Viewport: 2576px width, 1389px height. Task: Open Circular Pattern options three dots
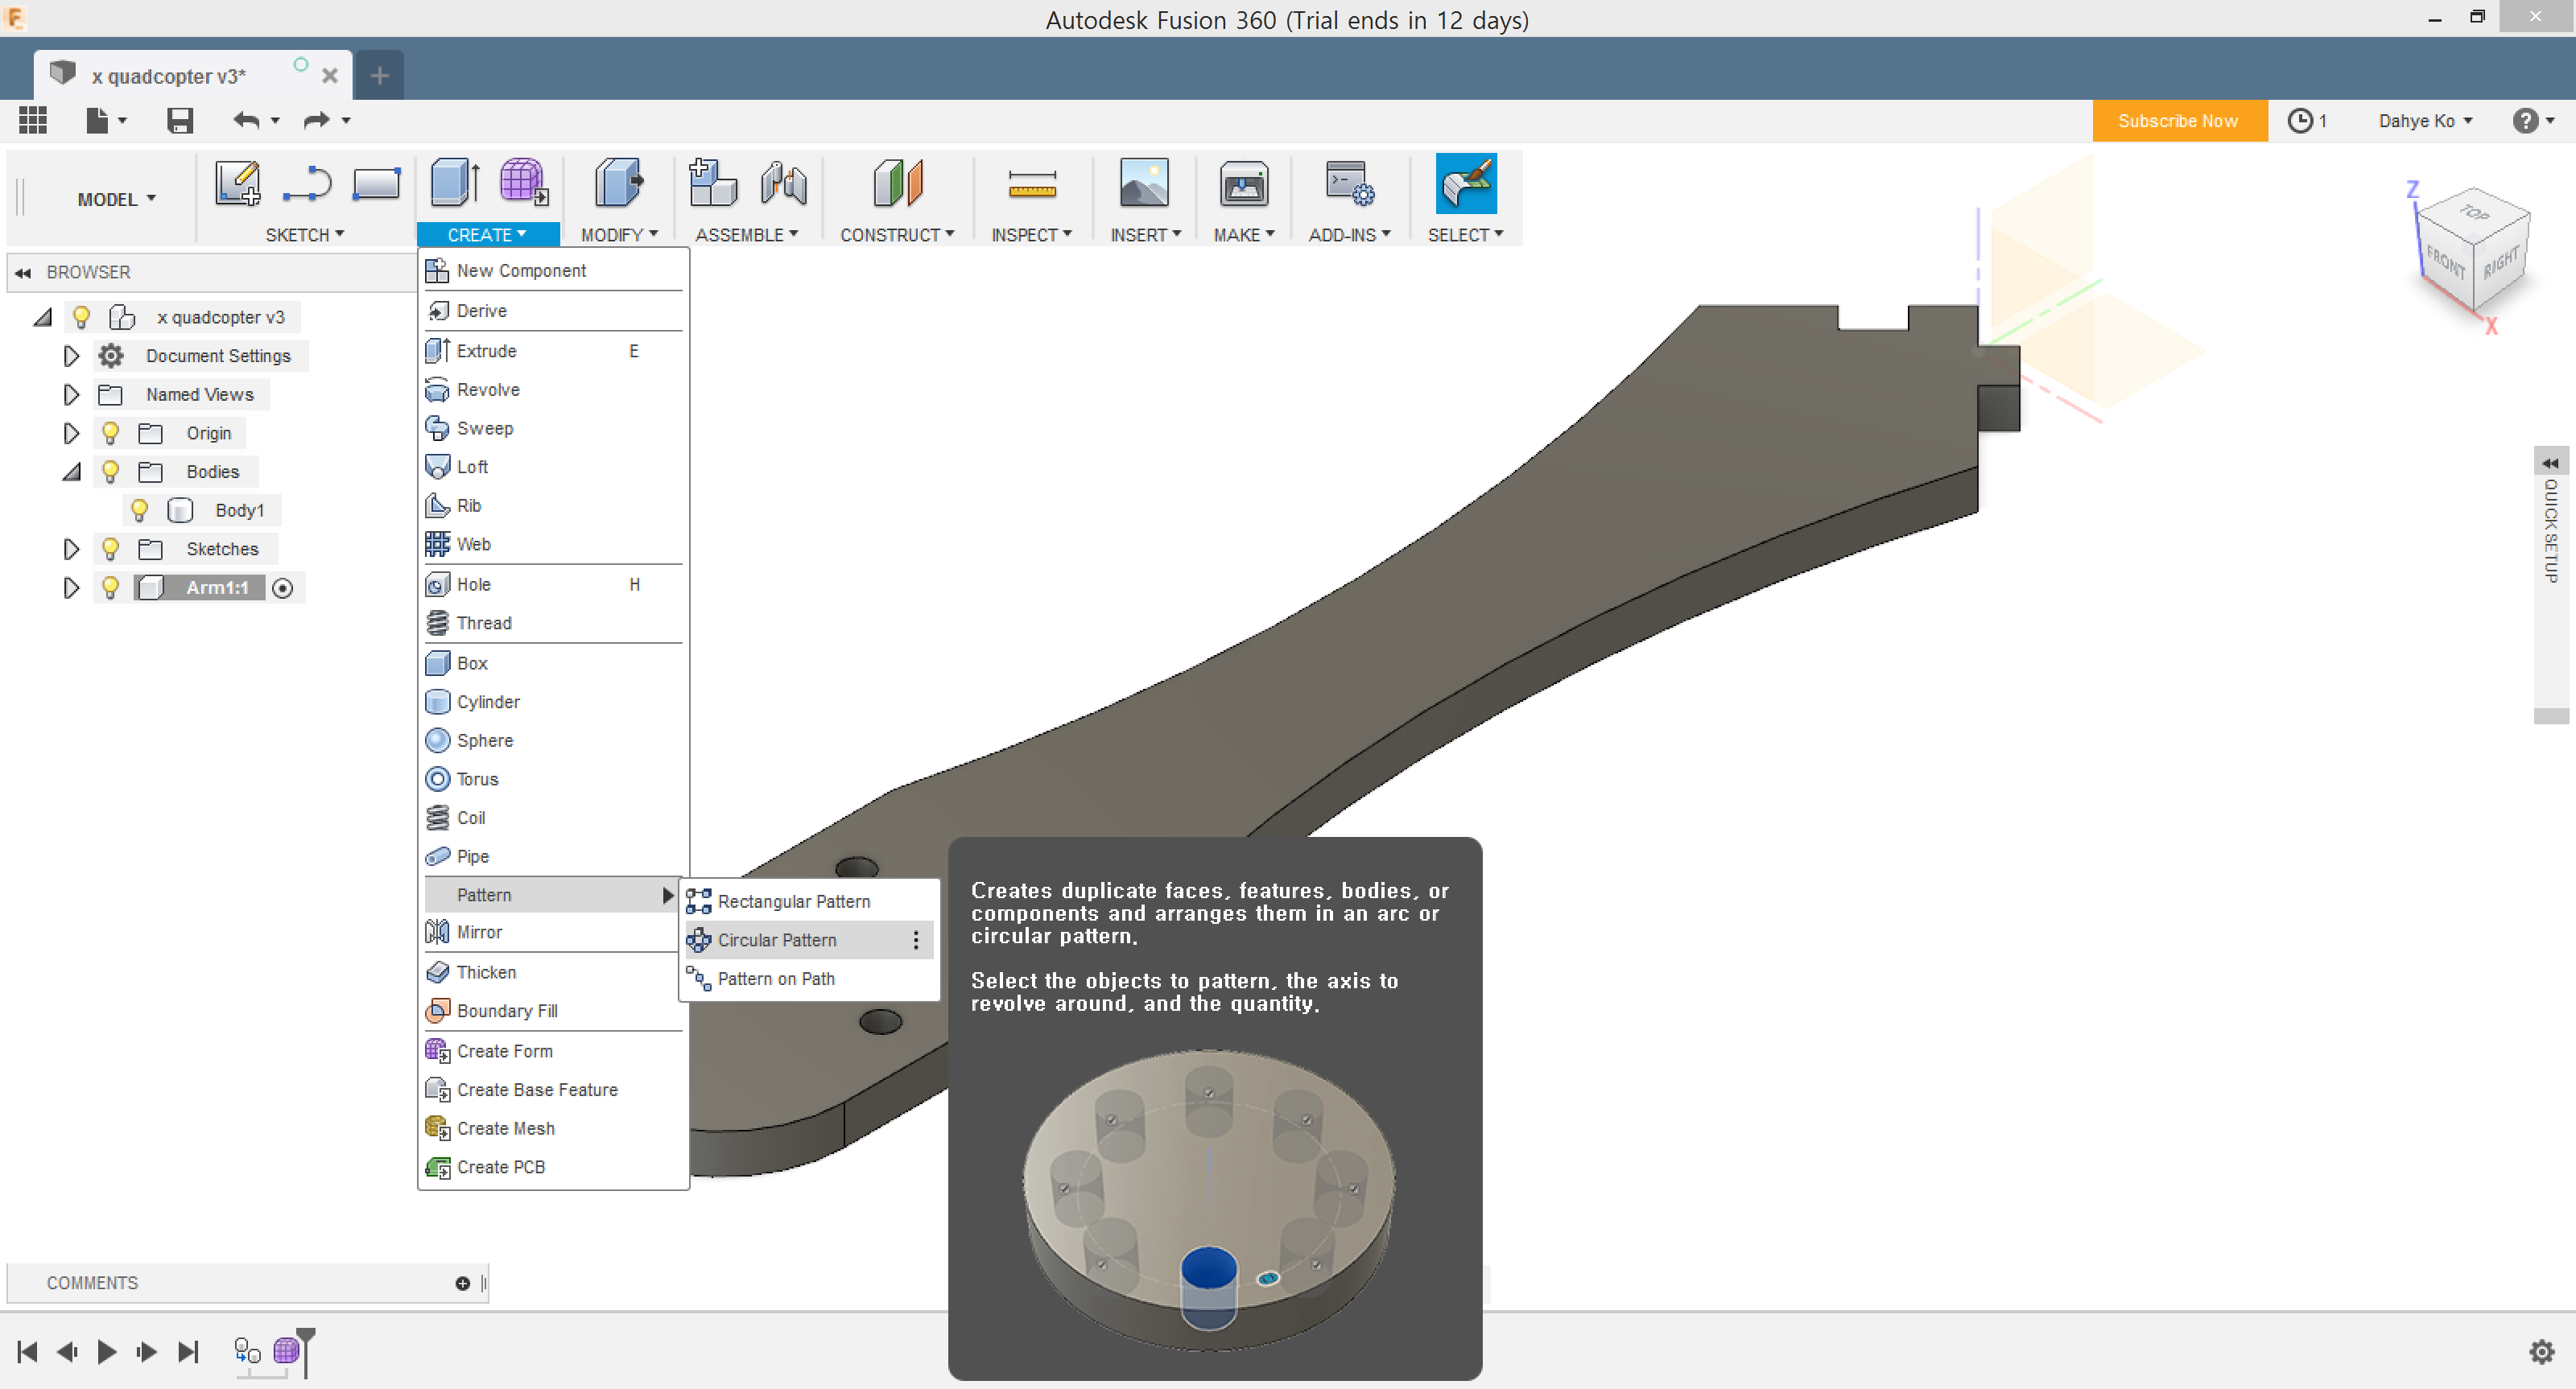point(916,940)
